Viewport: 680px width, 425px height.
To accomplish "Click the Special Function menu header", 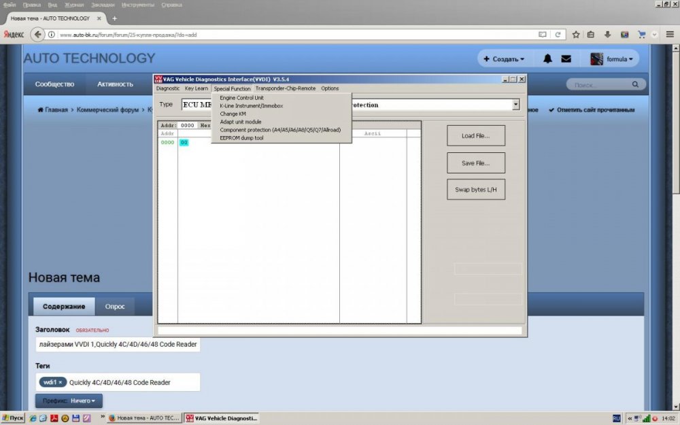I will (x=232, y=88).
